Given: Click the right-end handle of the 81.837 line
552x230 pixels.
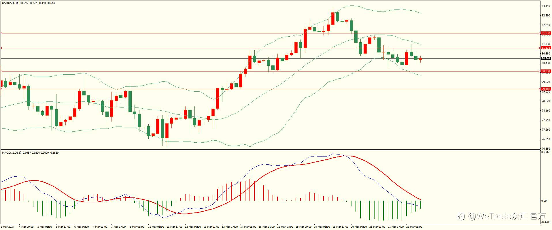Looking at the screenshot, I should [539, 33].
